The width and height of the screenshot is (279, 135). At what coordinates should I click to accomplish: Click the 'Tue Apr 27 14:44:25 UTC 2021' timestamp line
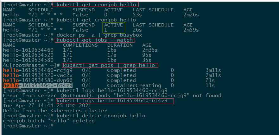(47, 106)
